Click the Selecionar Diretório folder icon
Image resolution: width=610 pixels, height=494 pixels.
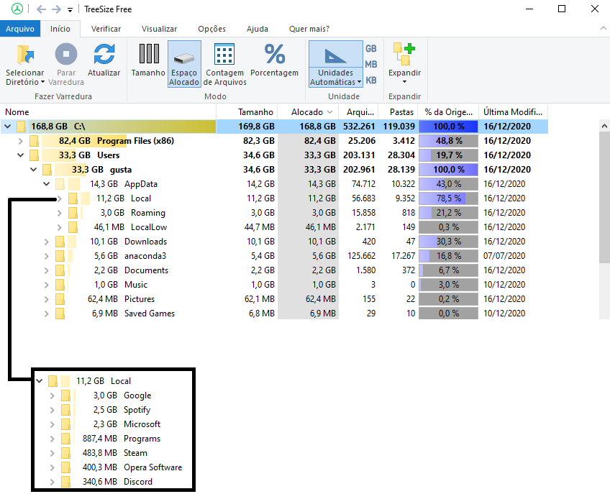(25, 55)
